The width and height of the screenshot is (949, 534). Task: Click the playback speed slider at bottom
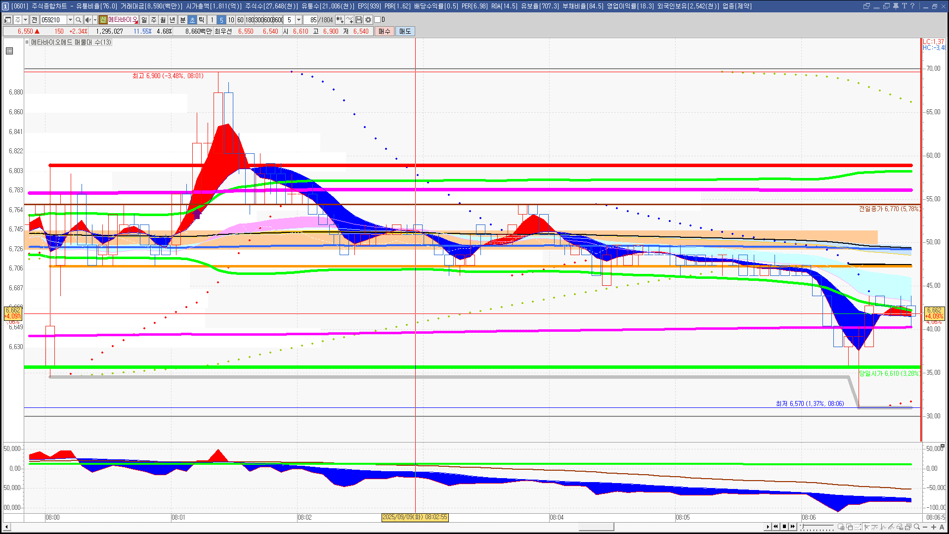(818, 527)
